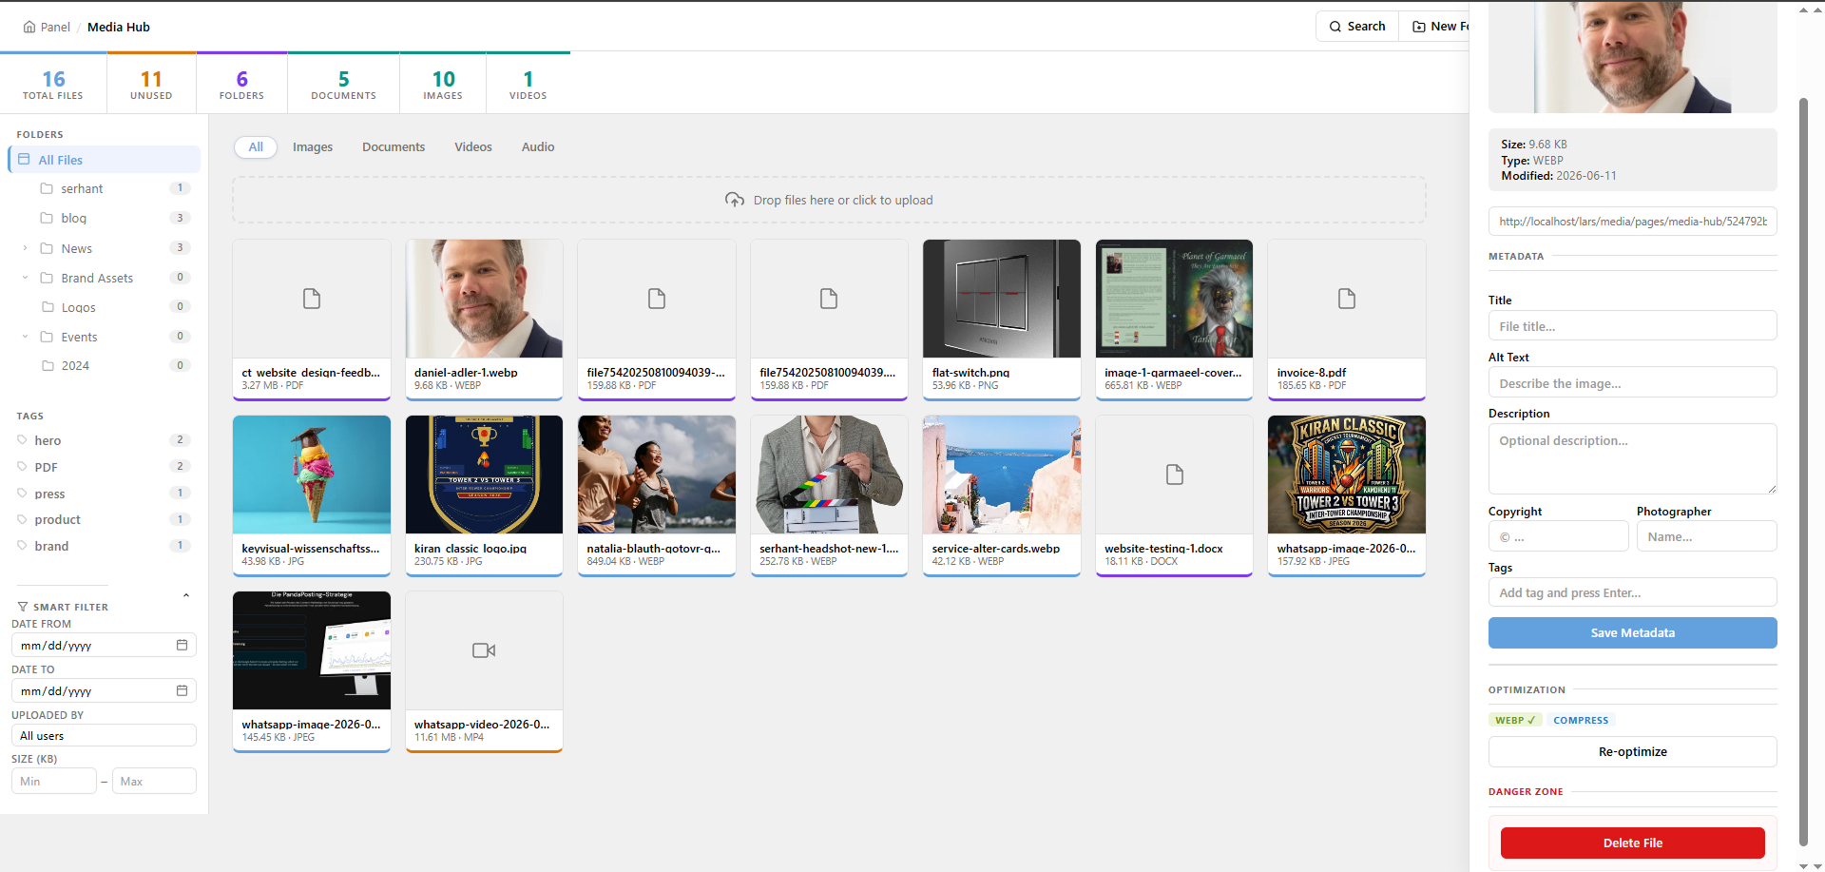Toggle the WEBP optimization badge
This screenshot has width=1825, height=872.
[1515, 720]
